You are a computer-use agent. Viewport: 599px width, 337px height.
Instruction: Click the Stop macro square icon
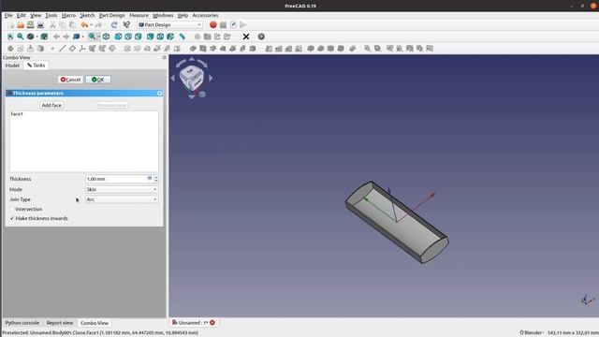click(x=223, y=25)
